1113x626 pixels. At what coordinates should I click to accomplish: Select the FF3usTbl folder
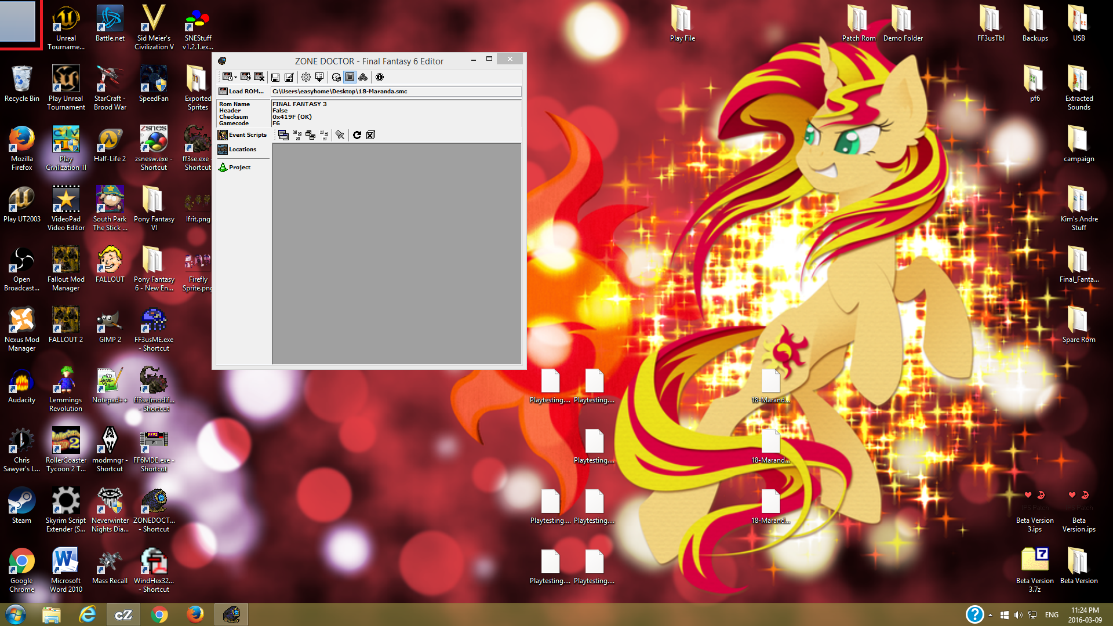tap(991, 24)
